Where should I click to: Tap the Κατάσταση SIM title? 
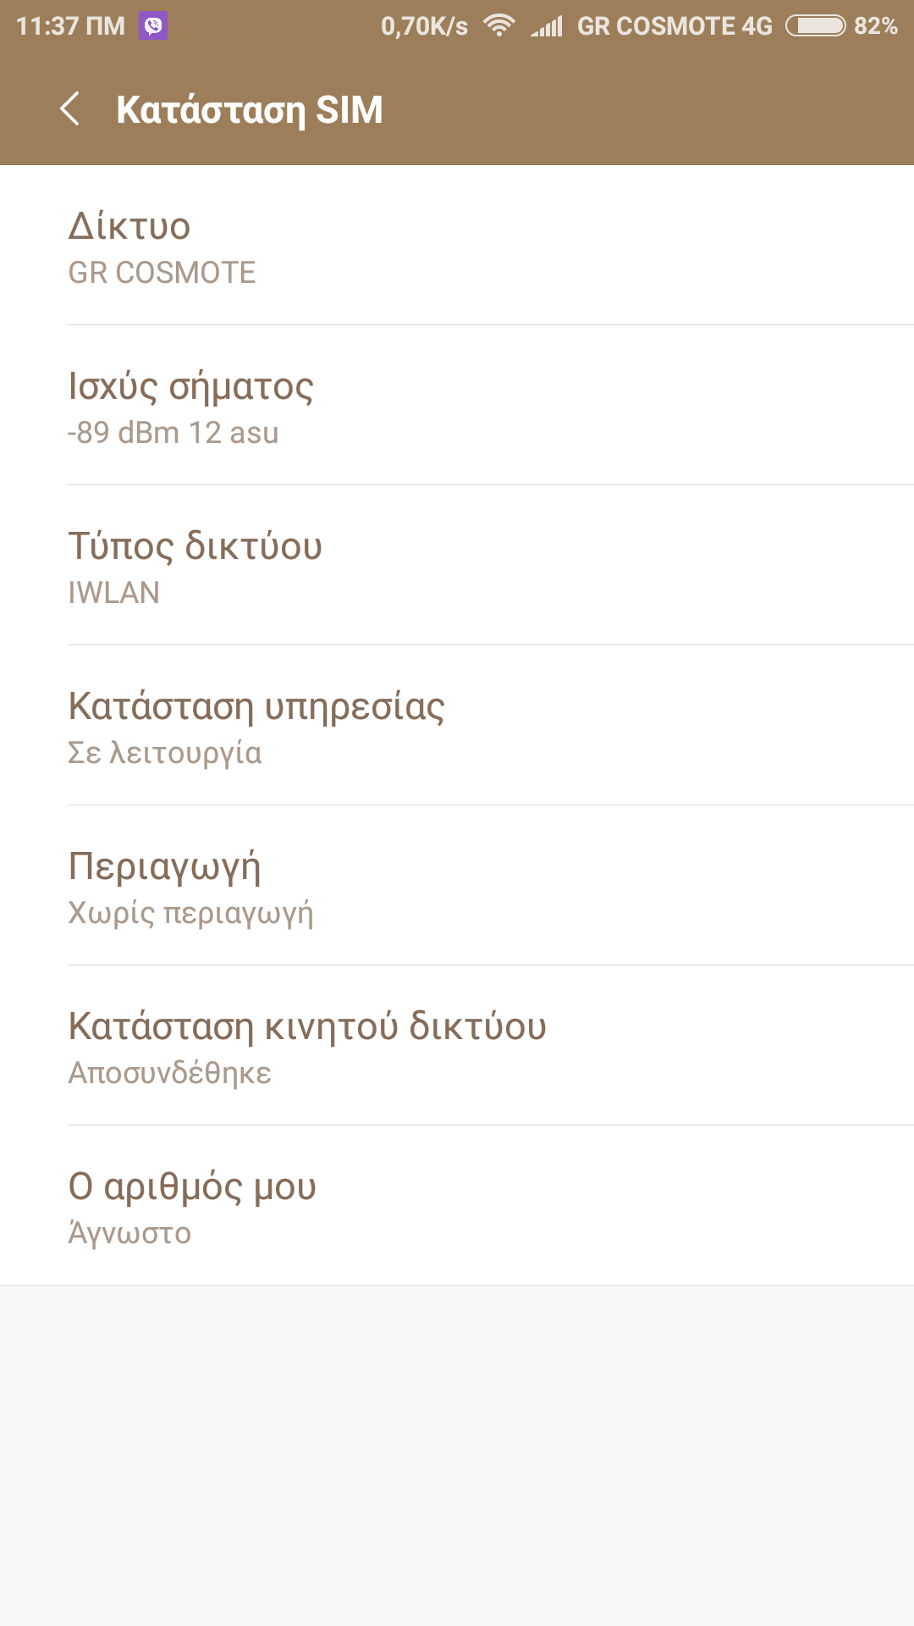click(250, 110)
